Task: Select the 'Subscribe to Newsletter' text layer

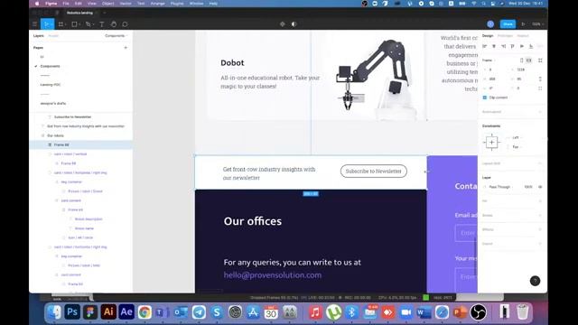Action: tap(72, 116)
